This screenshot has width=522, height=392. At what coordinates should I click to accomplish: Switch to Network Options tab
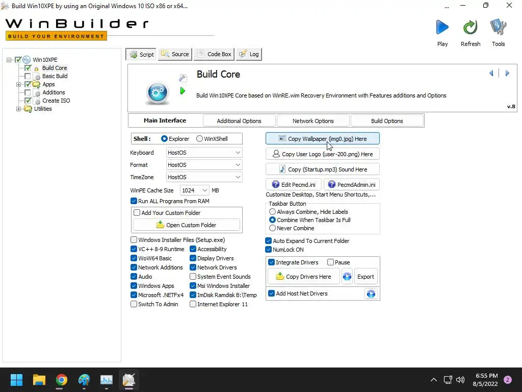pos(313,121)
